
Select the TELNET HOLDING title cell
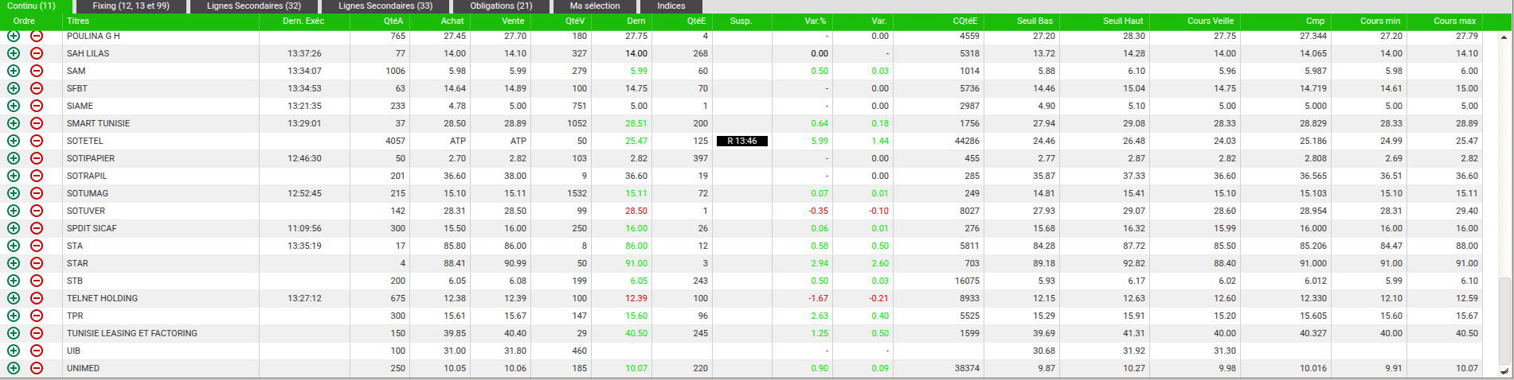pyautogui.click(x=161, y=298)
